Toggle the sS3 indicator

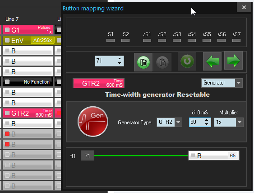point(177,40)
